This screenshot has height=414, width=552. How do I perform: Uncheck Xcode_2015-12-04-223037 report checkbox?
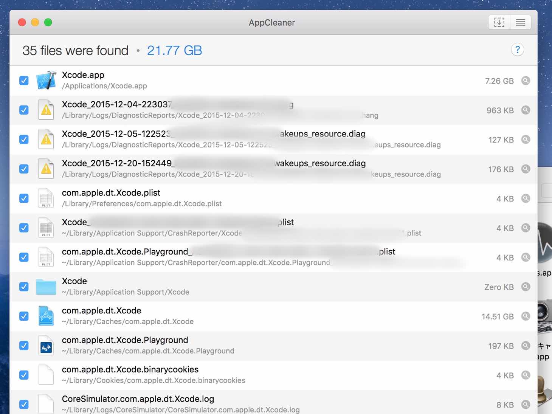(x=24, y=110)
